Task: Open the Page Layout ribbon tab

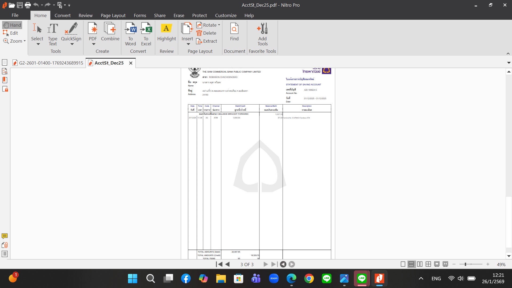Action: click(x=113, y=15)
